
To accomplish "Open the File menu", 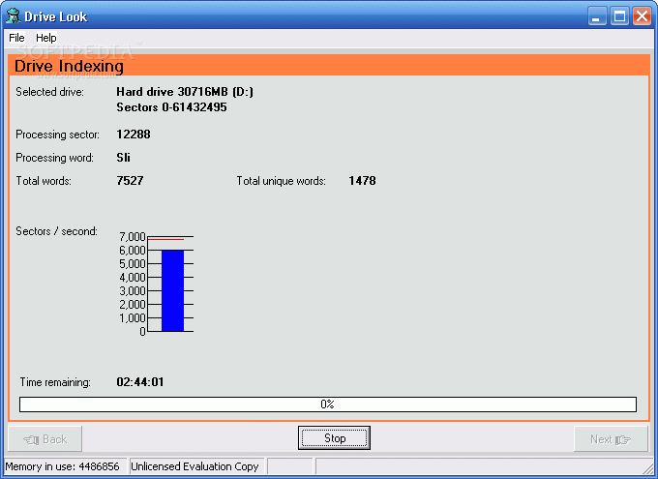I will coord(16,38).
